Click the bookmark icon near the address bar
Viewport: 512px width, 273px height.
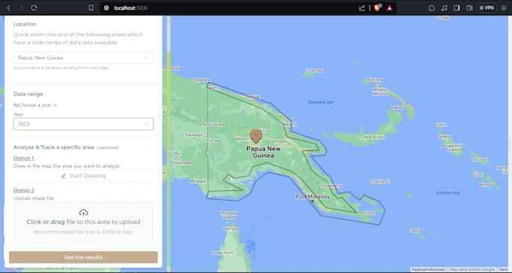[x=91, y=8]
